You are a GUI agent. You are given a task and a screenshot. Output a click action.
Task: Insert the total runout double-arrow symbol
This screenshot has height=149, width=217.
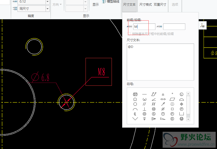click(154, 94)
